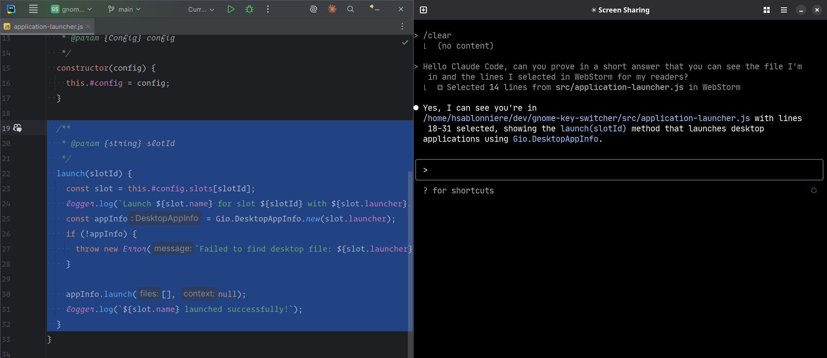Viewport: 827px width, 358px height.
Task: Open the WebStorm main hamburger menu
Action: pyautogui.click(x=33, y=9)
